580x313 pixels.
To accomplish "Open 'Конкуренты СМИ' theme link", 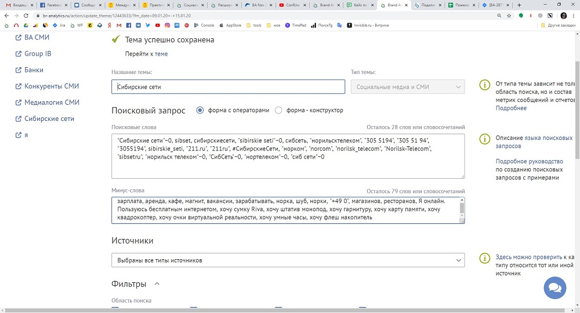I will click(47, 86).
